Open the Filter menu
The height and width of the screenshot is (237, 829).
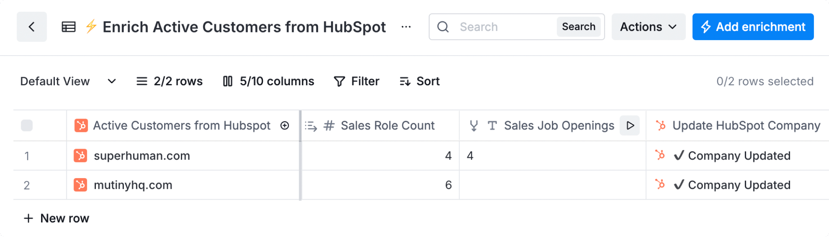tap(356, 82)
